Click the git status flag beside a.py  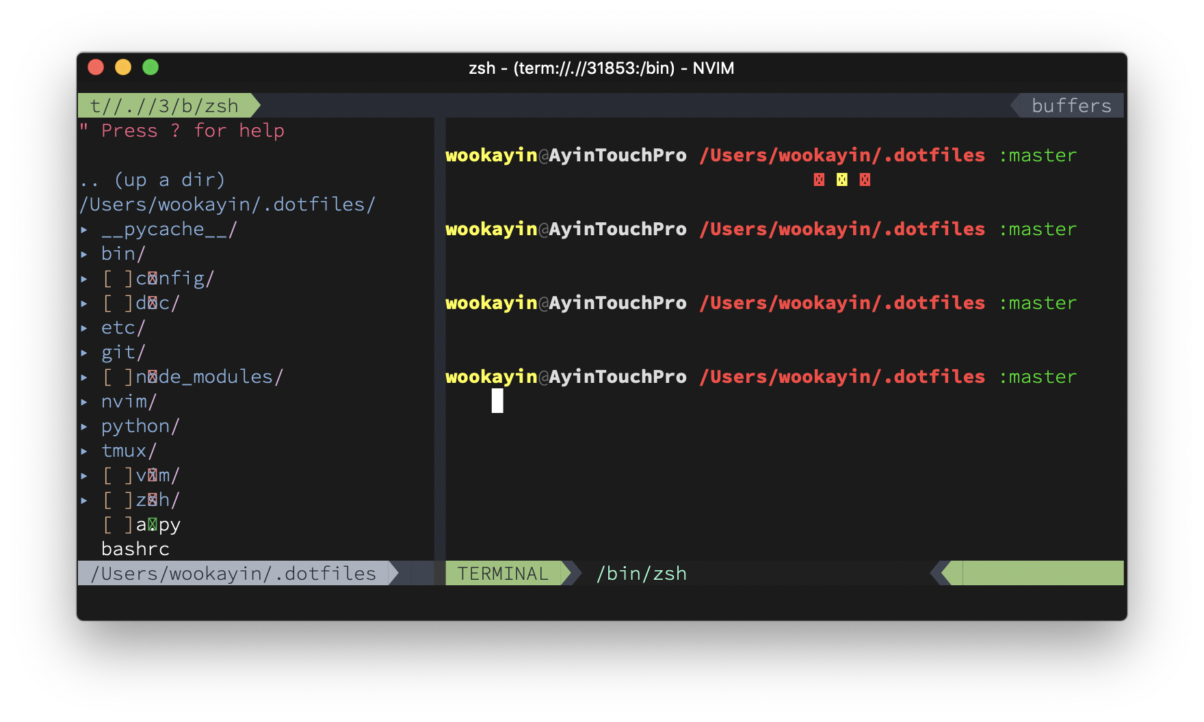118,525
